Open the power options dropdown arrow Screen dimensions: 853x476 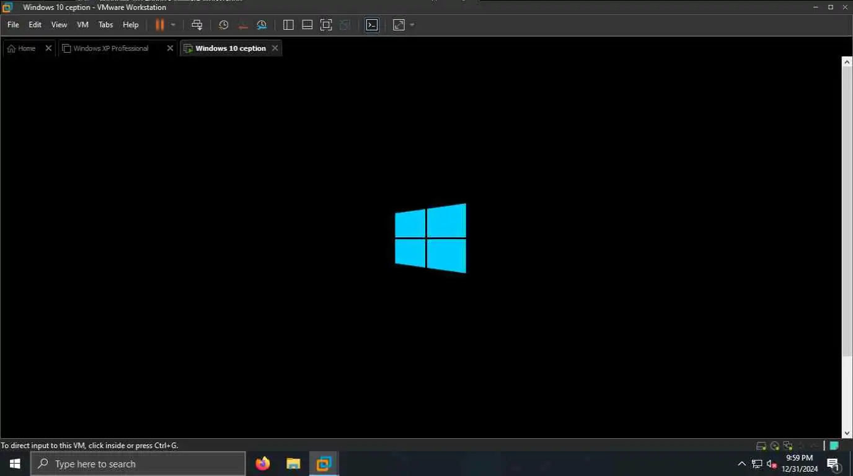[x=173, y=25]
